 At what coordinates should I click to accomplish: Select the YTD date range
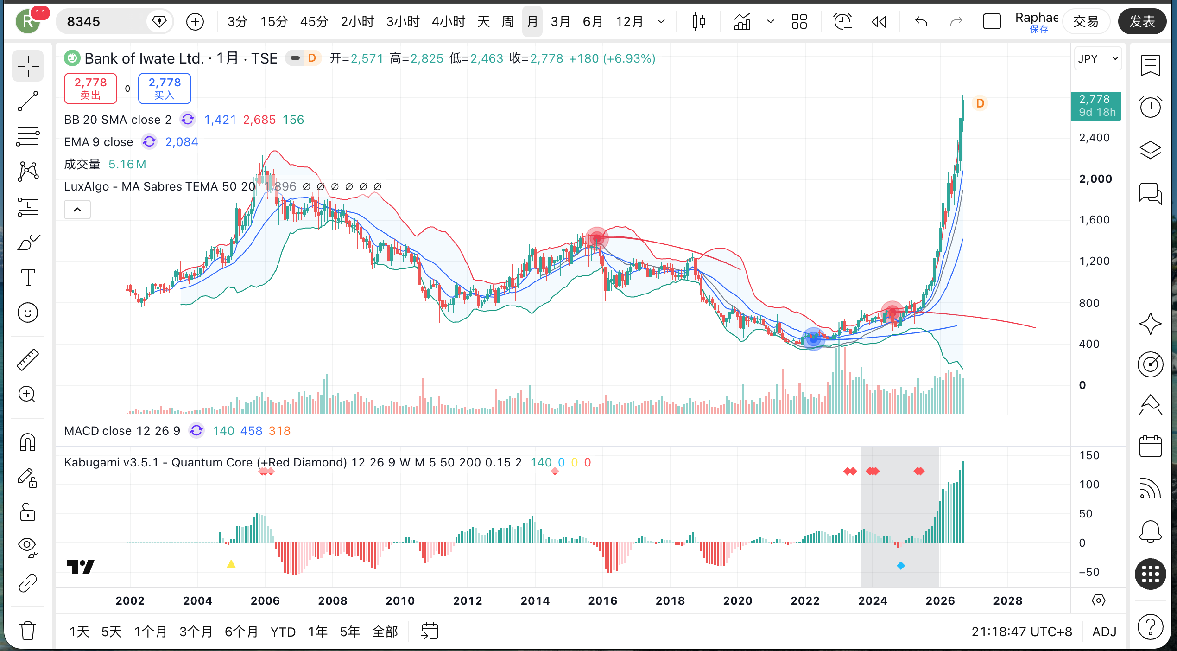click(x=283, y=632)
